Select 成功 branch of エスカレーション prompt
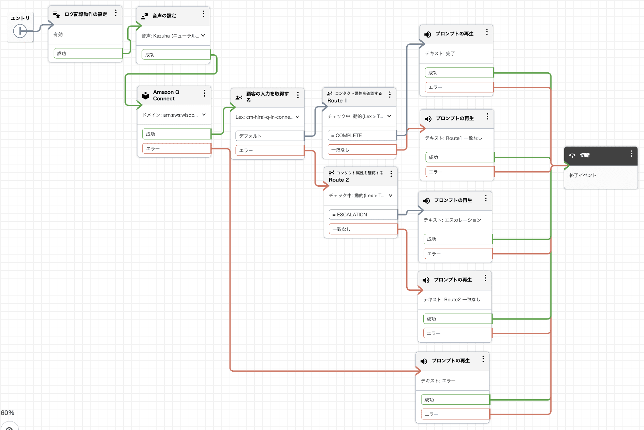The width and height of the screenshot is (644, 430). pyautogui.click(x=458, y=239)
